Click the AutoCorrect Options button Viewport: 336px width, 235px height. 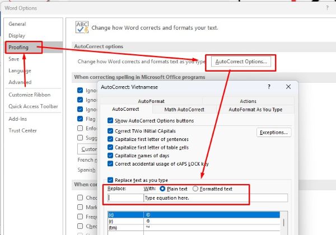(241, 61)
